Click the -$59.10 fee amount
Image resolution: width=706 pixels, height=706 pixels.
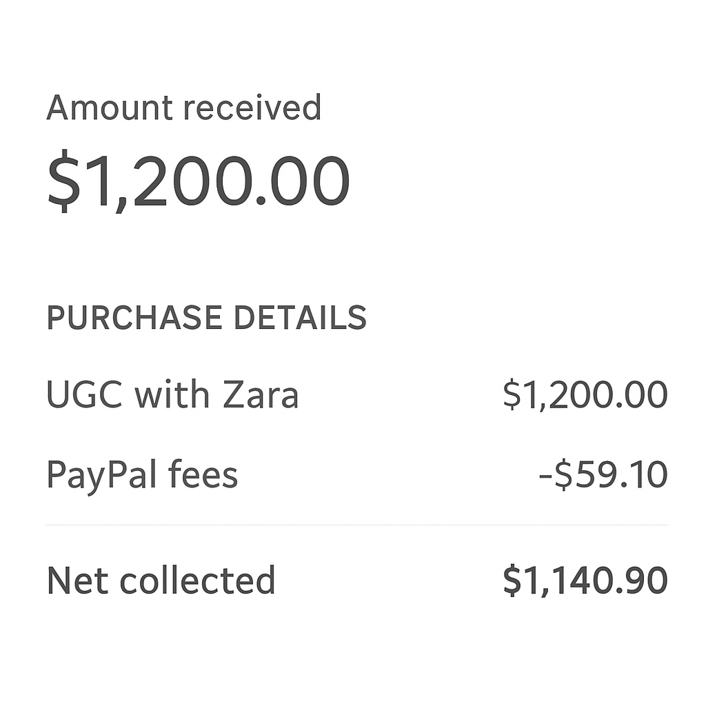point(603,476)
